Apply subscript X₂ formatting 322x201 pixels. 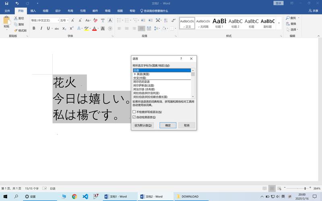click(64, 29)
